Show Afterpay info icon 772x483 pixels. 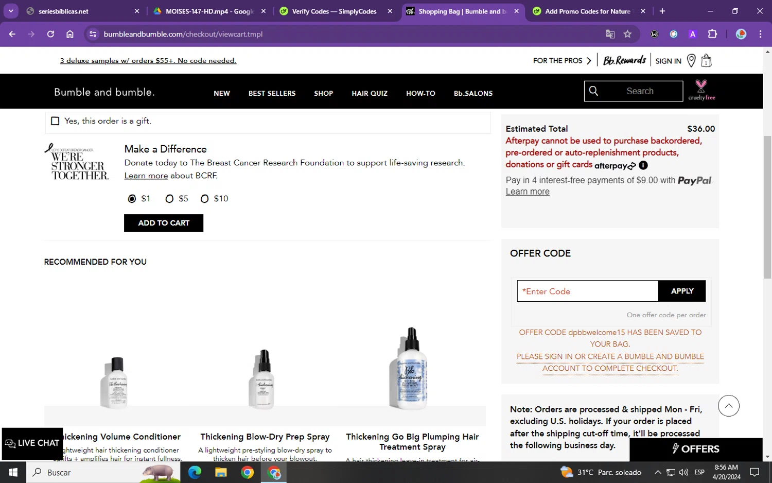point(643,165)
